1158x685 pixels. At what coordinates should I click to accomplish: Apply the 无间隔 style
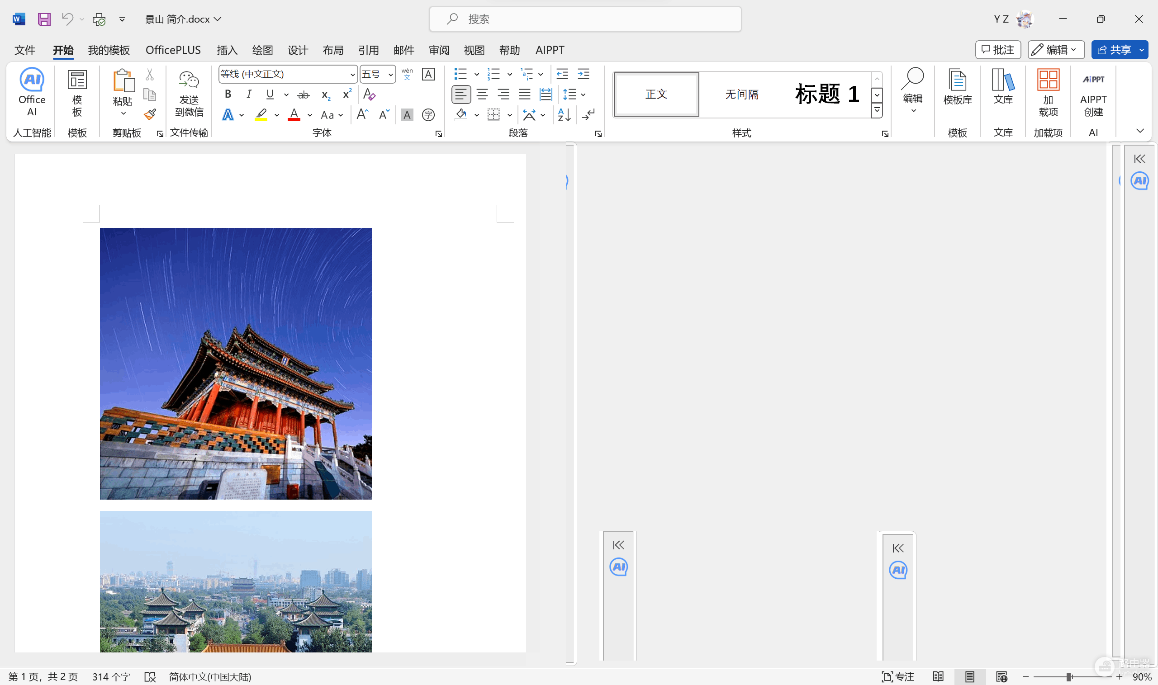click(x=742, y=94)
